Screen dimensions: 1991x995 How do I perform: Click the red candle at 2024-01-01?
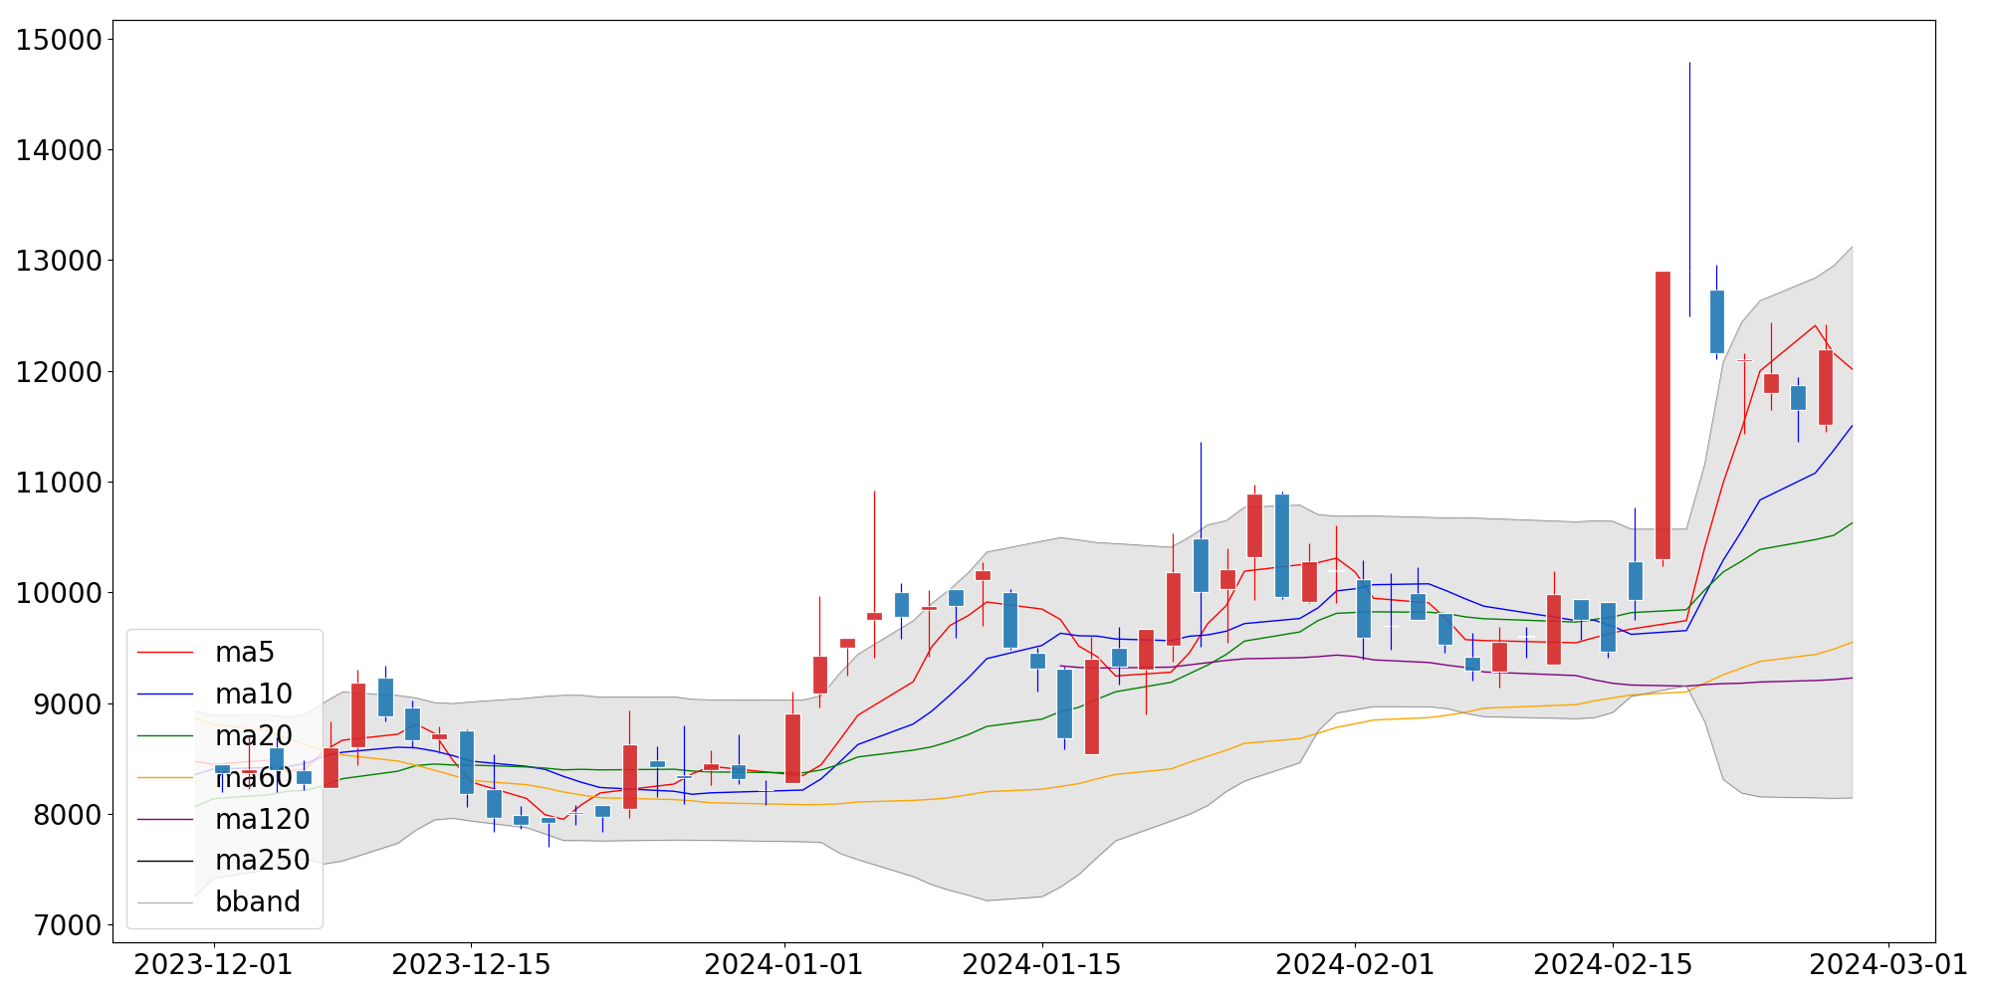(792, 748)
